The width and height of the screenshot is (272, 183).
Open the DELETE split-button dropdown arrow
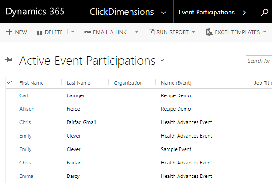point(73,32)
